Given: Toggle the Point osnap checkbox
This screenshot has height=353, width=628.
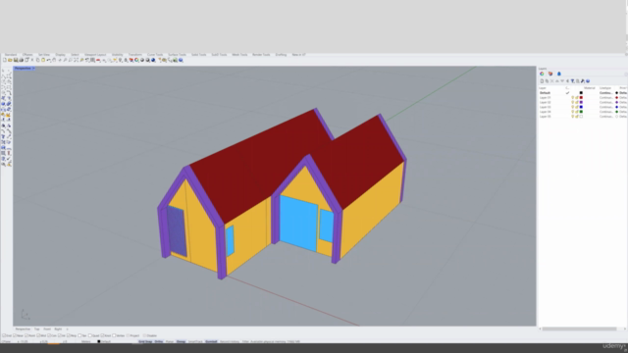Looking at the screenshot, I should pyautogui.click(x=26, y=335).
